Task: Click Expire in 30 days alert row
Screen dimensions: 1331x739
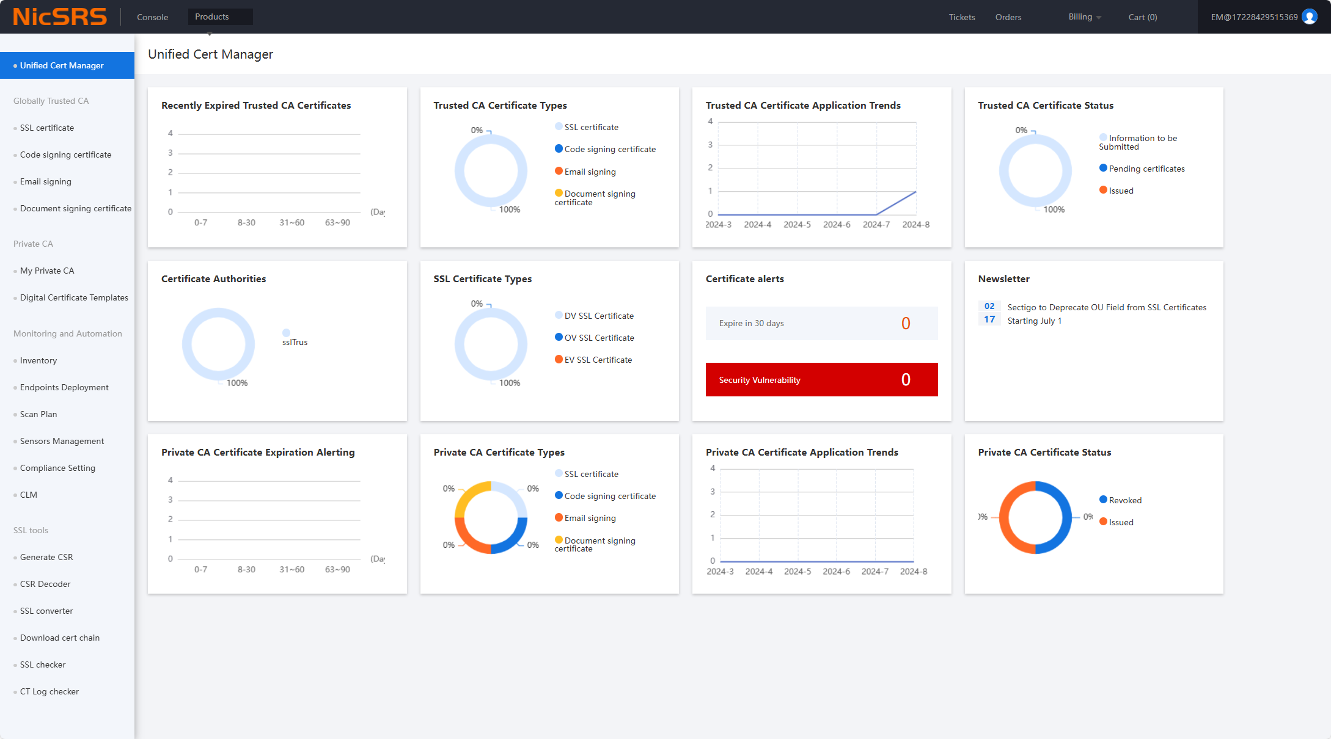Action: (x=821, y=323)
